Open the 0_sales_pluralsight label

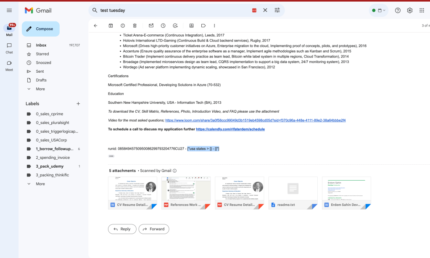click(53, 123)
